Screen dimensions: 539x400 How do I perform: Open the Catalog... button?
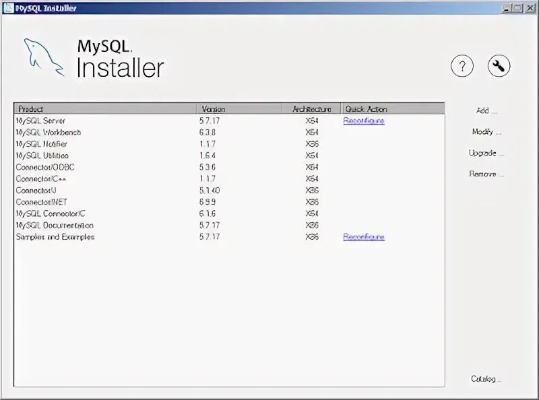point(486,378)
